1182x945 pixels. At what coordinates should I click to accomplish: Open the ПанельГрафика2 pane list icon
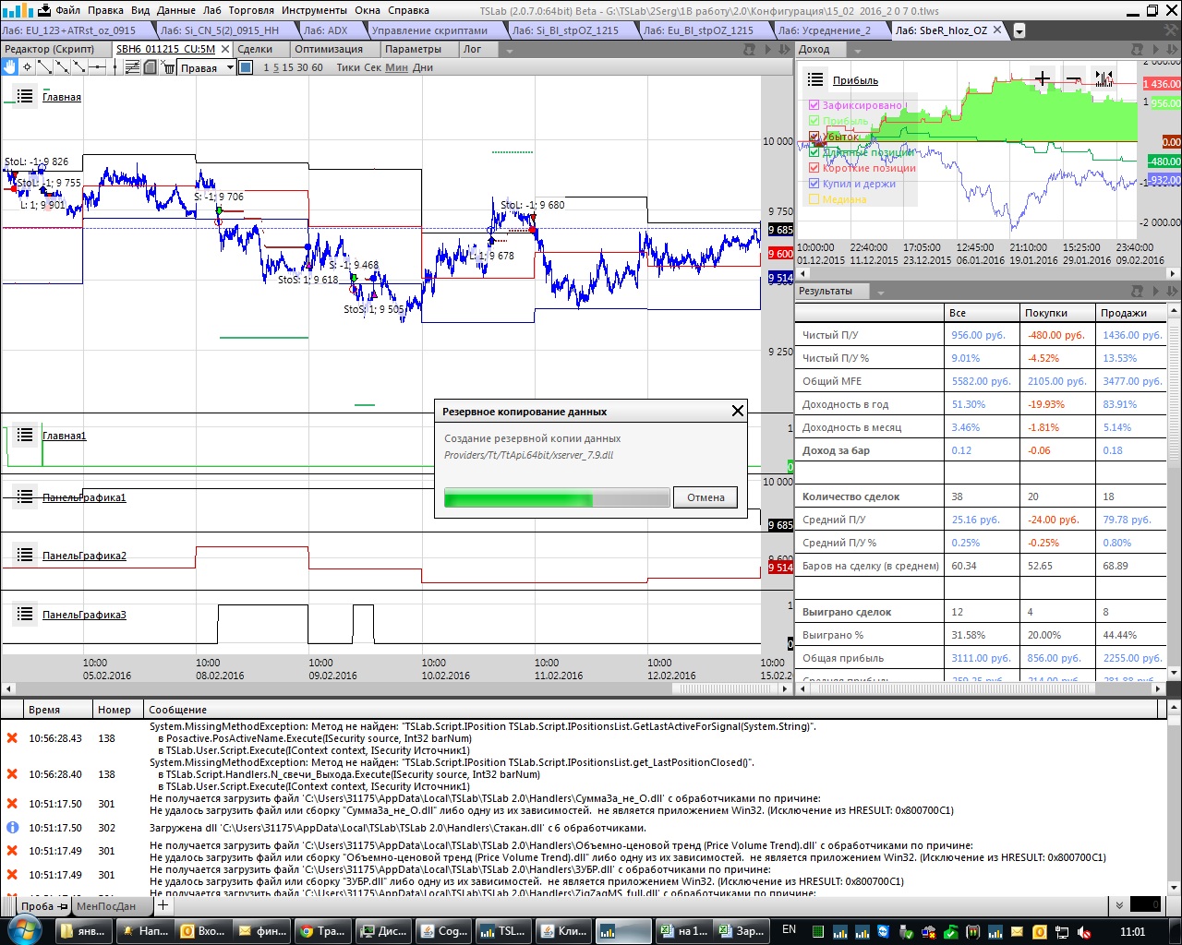pyautogui.click(x=25, y=556)
